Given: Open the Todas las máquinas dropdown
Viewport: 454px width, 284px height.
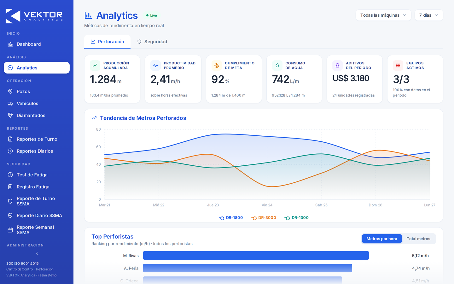Looking at the screenshot, I should click(x=383, y=15).
